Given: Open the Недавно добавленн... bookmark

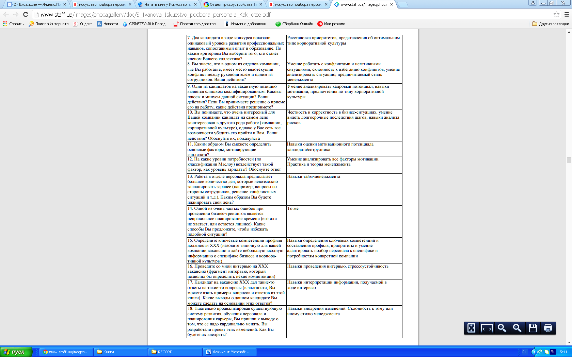Looking at the screenshot, I should (247, 24).
